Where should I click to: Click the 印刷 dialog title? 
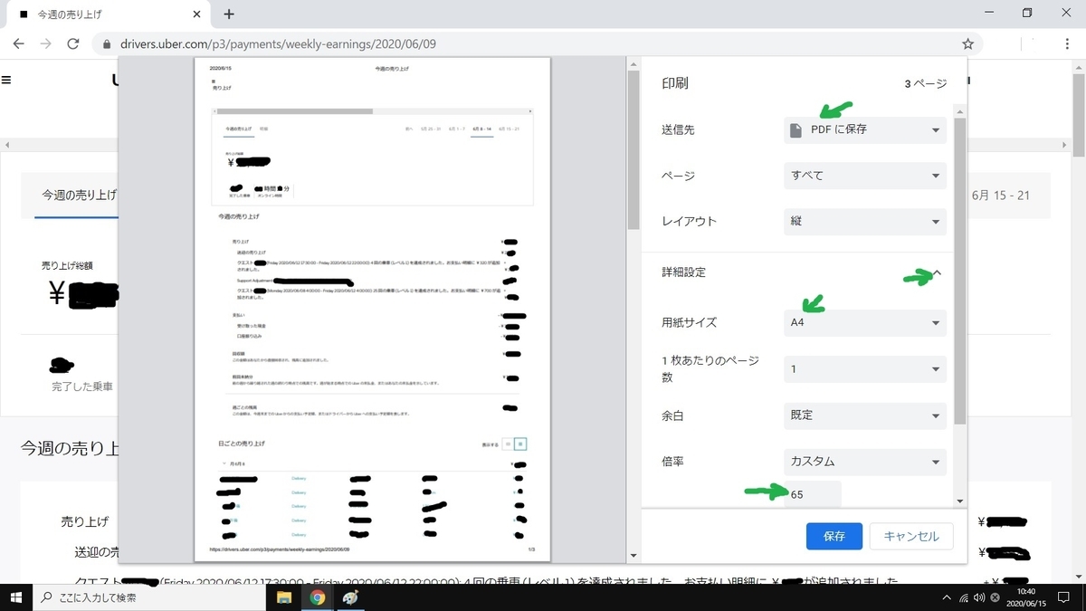[x=675, y=83]
